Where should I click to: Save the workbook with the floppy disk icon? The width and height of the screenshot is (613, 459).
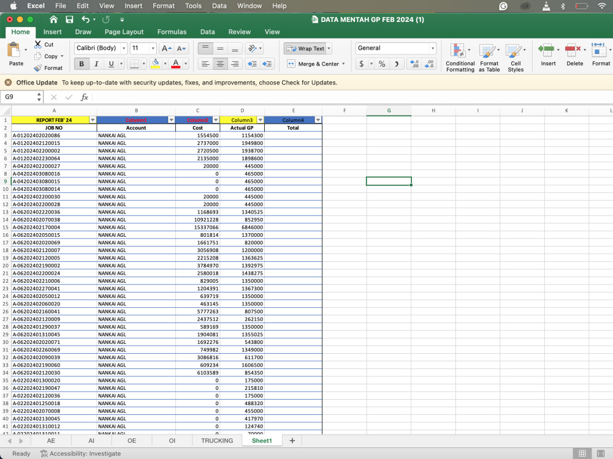coord(70,20)
